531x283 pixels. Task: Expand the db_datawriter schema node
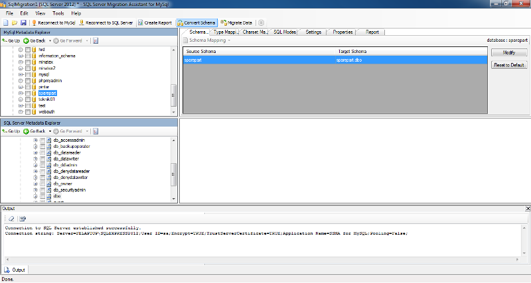35,159
